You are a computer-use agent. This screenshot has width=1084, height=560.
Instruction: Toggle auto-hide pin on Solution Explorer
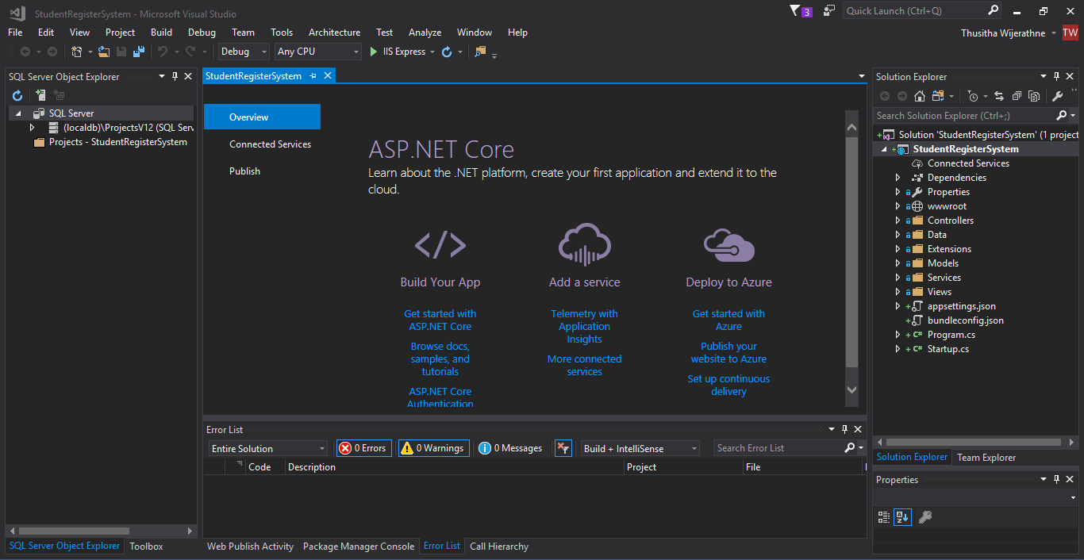1056,76
